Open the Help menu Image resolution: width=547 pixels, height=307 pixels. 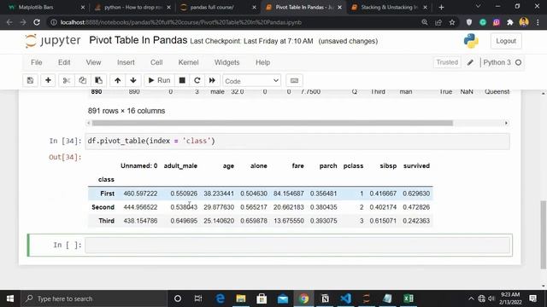click(x=262, y=62)
